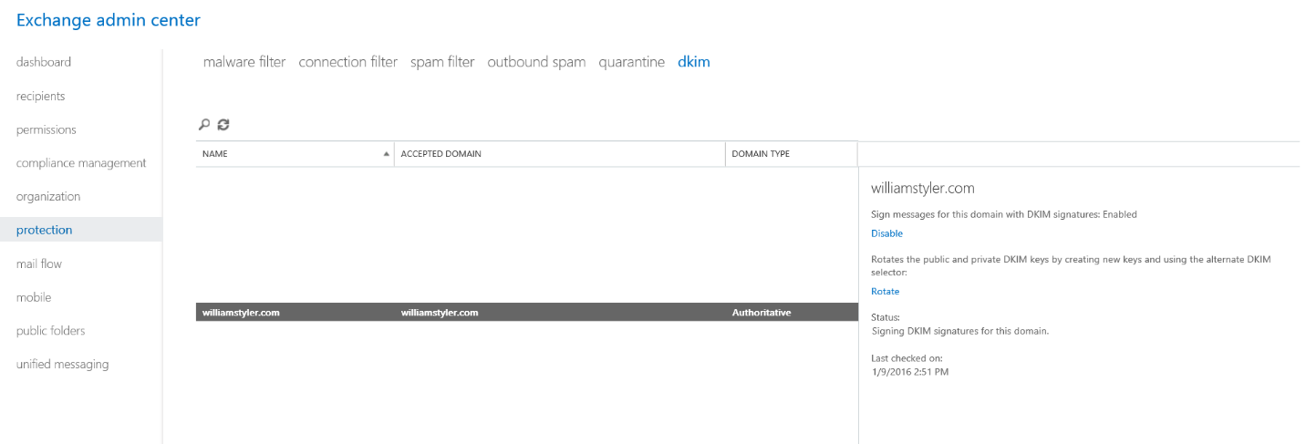Select the dkim tab
This screenshot has height=444, width=1306.
pos(693,62)
